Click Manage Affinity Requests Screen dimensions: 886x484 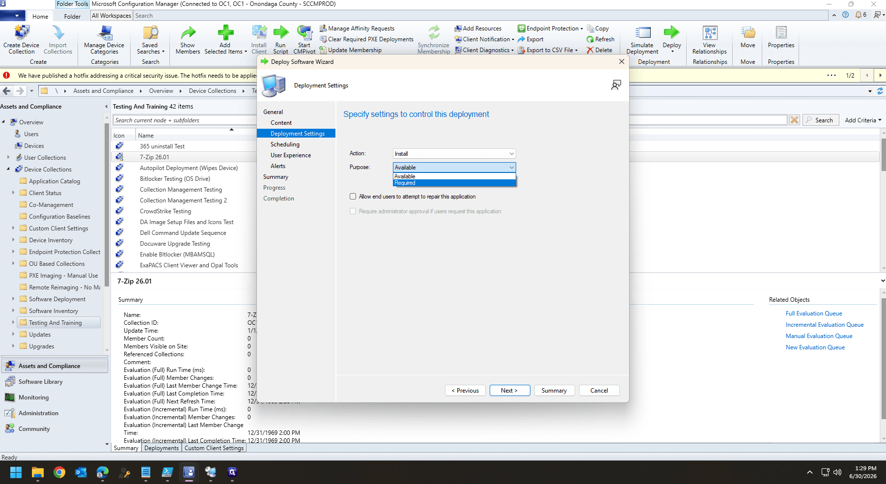[357, 28]
